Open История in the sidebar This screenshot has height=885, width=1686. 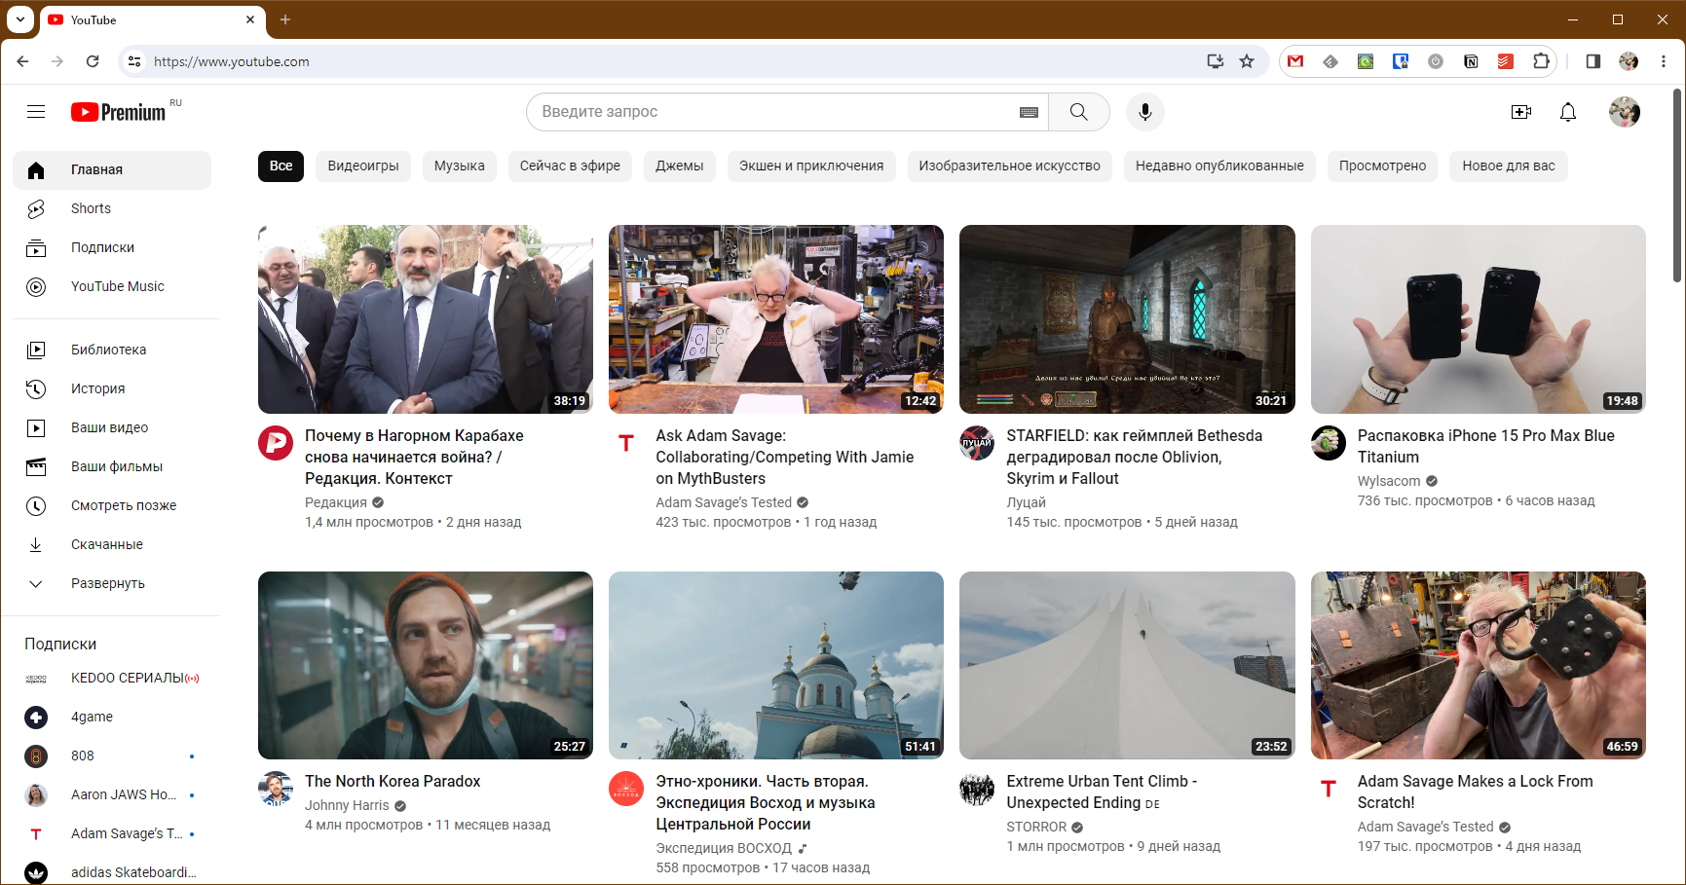point(112,388)
